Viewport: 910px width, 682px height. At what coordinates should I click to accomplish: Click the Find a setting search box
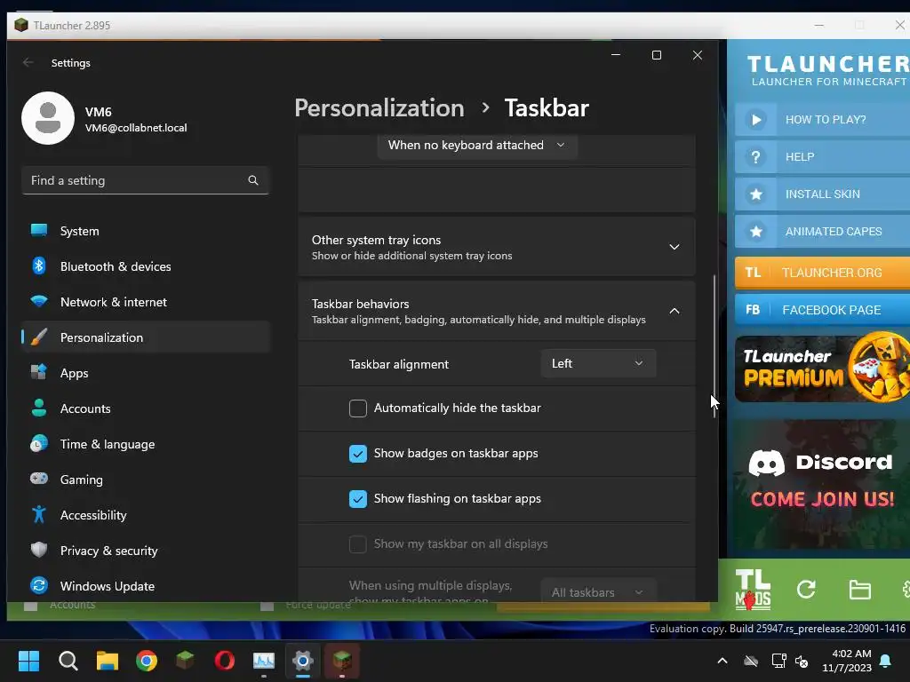click(145, 180)
